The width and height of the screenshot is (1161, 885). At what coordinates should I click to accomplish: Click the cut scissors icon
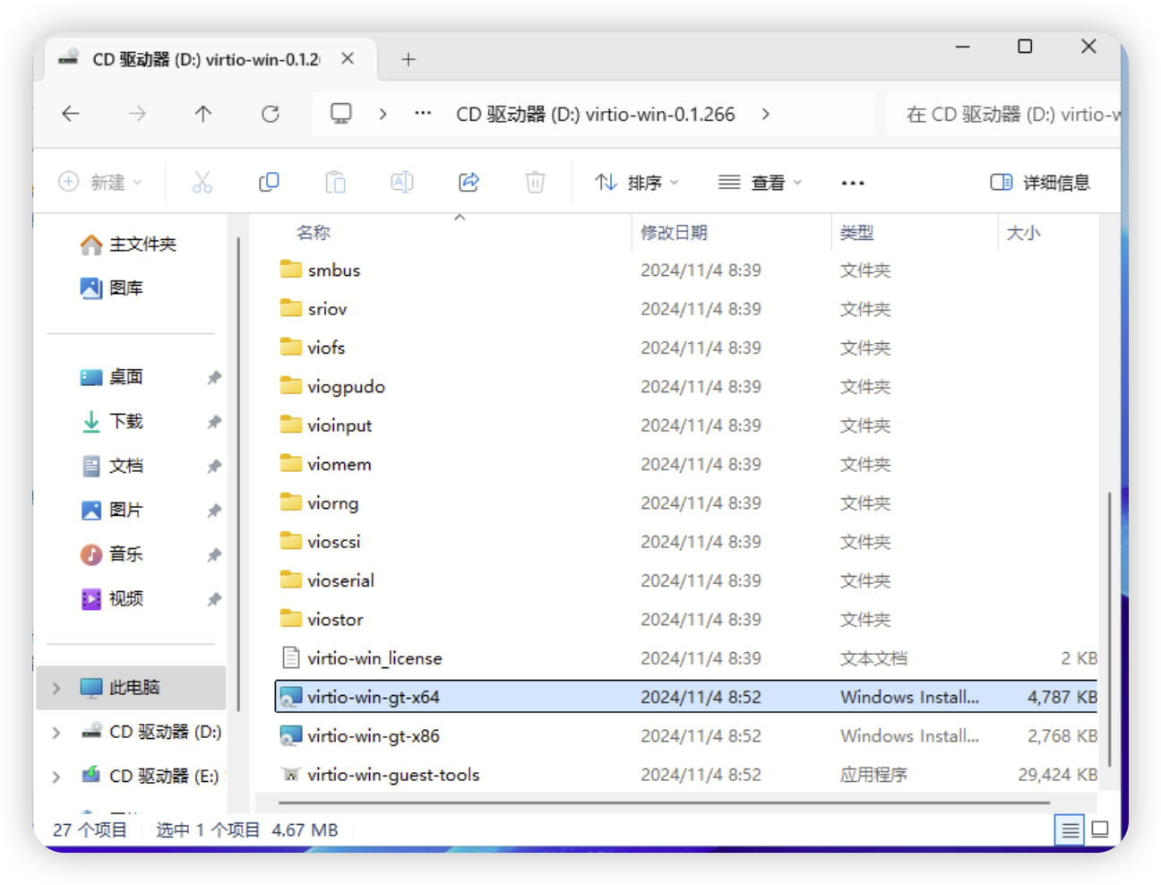[202, 182]
